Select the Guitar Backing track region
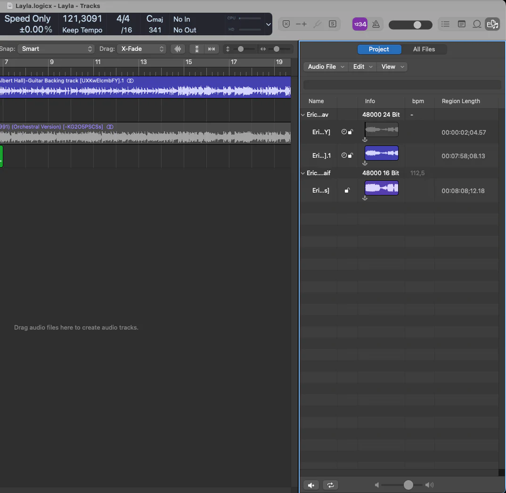Screen dimensions: 506x493 145,87
